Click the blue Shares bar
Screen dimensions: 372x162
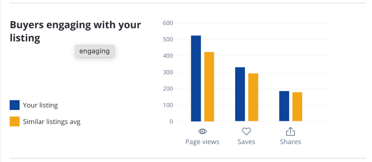pos(284,106)
